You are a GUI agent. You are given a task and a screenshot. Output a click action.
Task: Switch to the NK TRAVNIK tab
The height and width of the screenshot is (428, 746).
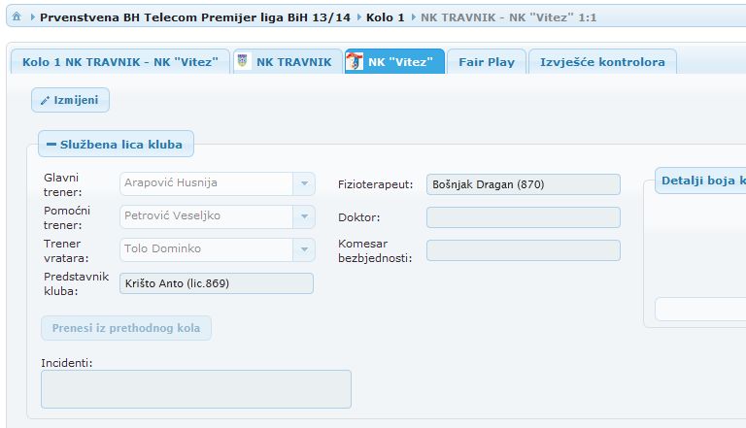pos(288,62)
